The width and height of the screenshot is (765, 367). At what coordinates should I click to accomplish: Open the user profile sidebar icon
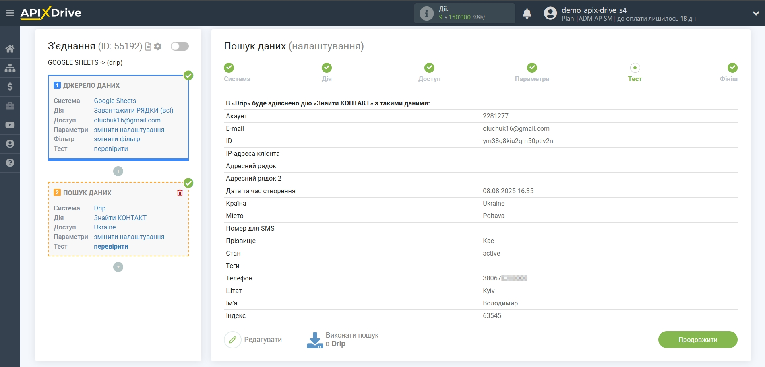10,144
